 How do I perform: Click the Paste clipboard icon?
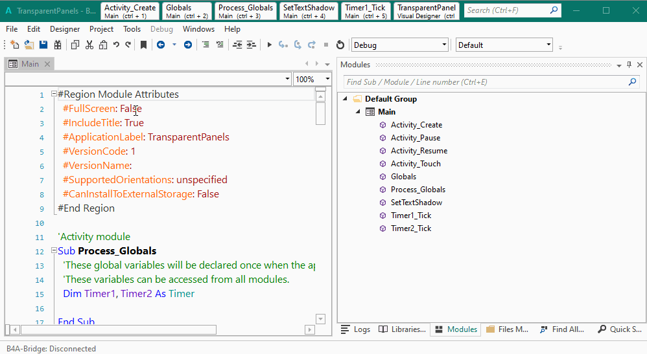(103, 45)
